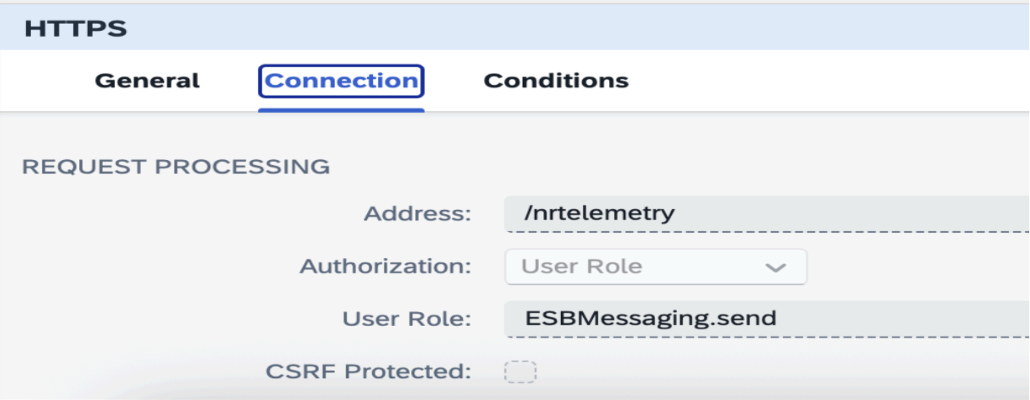Click the Authorization label text
Image resolution: width=1030 pixels, height=400 pixels.
pyautogui.click(x=386, y=266)
